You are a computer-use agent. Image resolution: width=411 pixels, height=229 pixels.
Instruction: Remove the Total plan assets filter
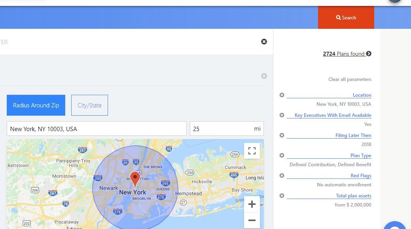click(282, 196)
